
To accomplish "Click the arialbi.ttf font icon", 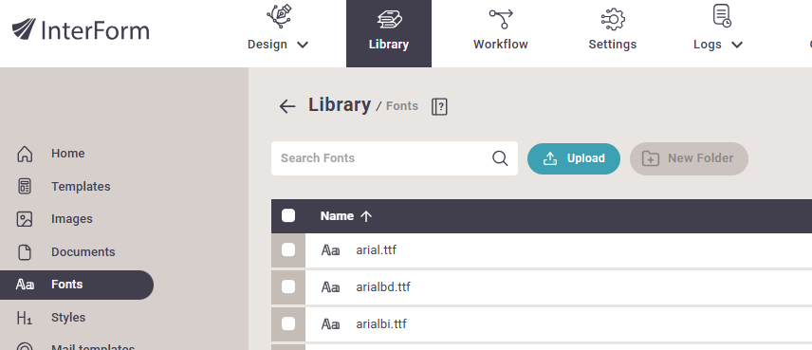I will tap(330, 324).
